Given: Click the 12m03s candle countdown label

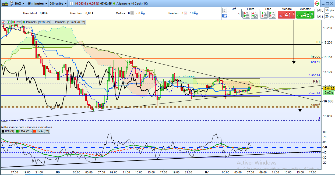Looking at the screenshot, I should [328, 92].
